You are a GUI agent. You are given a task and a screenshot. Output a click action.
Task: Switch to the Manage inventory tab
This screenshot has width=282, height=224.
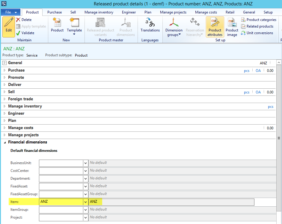coord(99,12)
